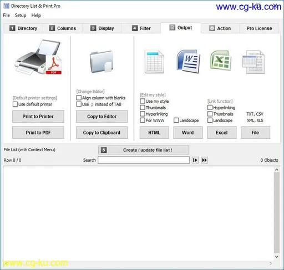
Task: Check Landscape for Word output
Action: coord(176,120)
